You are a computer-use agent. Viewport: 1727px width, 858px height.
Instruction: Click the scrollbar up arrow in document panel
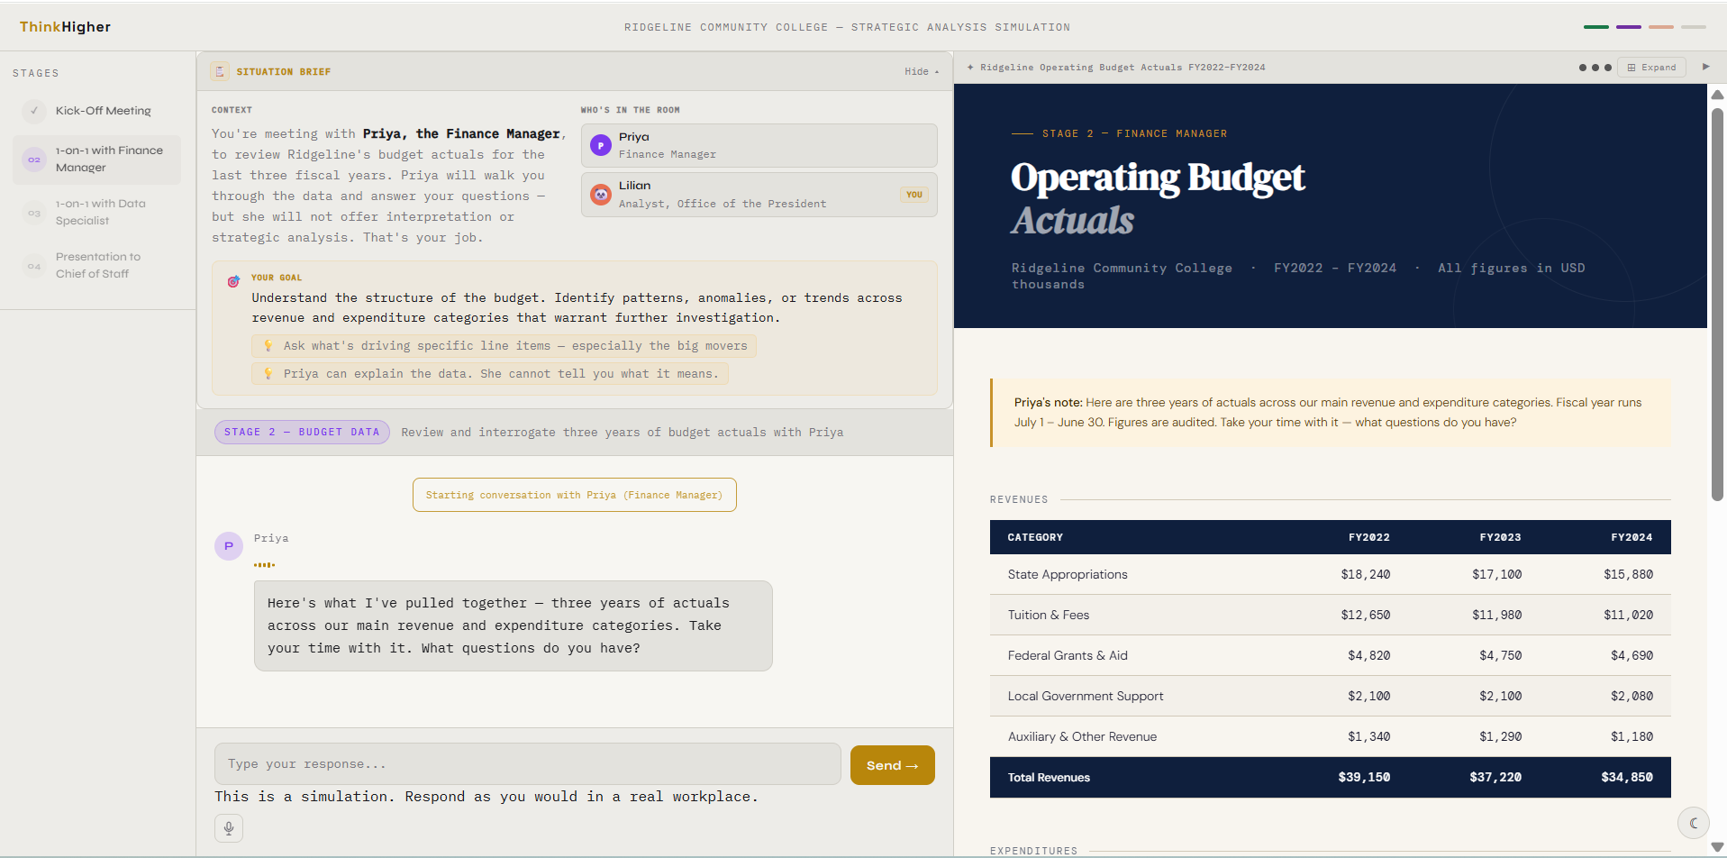point(1717,94)
